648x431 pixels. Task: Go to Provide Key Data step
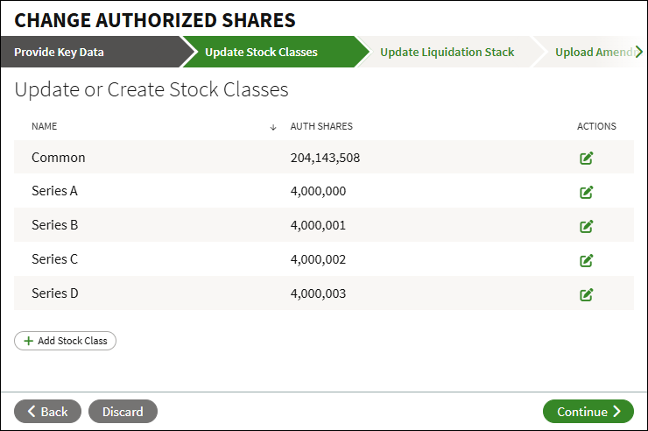click(x=59, y=52)
